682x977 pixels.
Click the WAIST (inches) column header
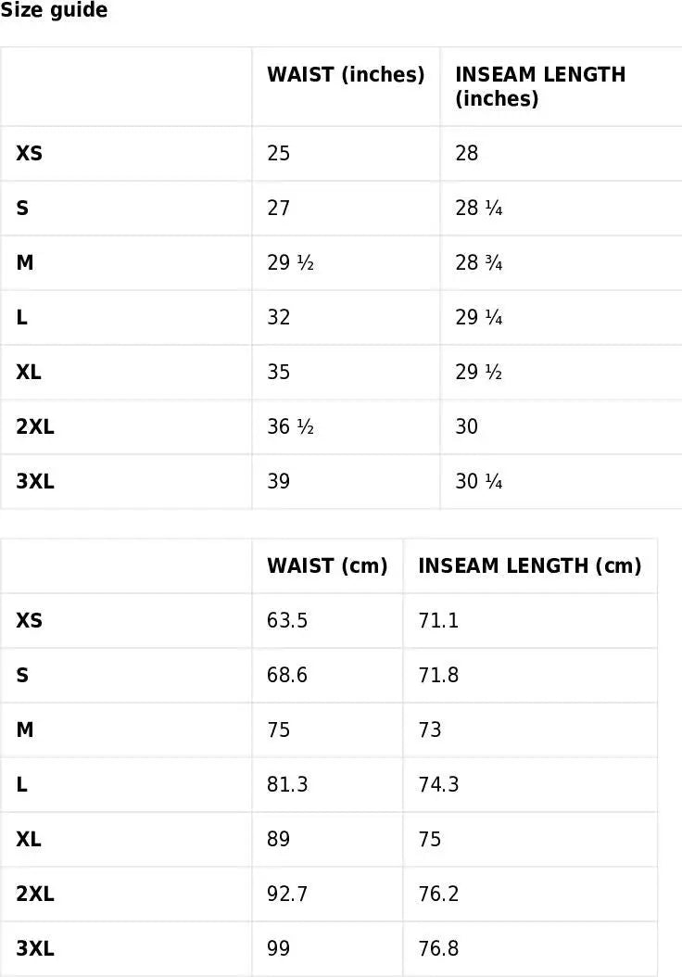(346, 75)
